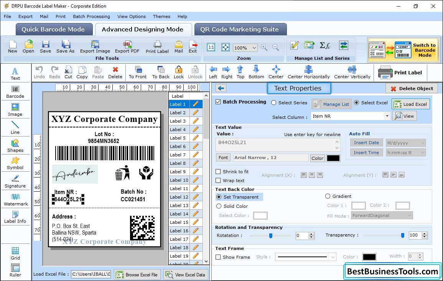Open the Shapes tool
The height and width of the screenshot is (281, 443).
[15, 146]
